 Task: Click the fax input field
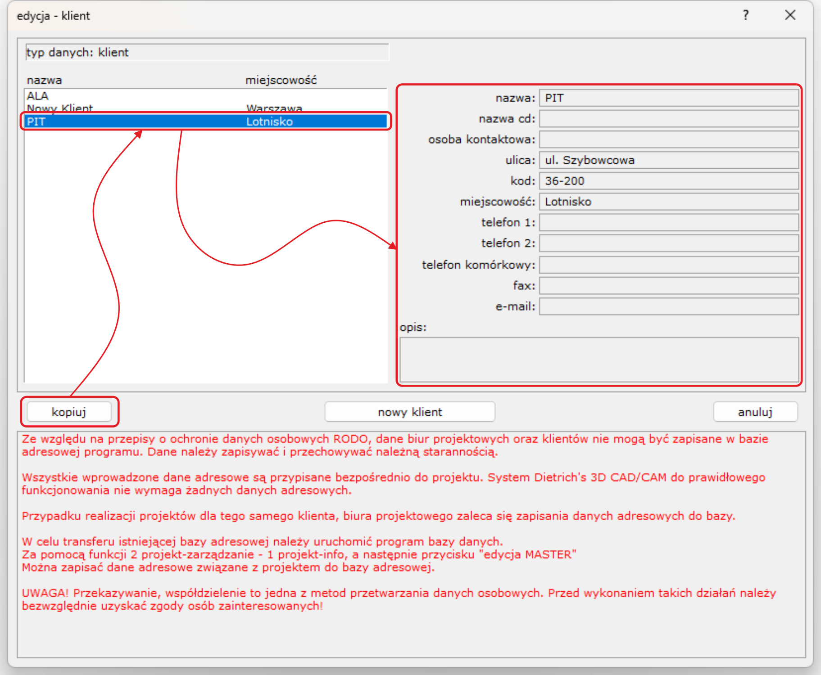(x=668, y=285)
